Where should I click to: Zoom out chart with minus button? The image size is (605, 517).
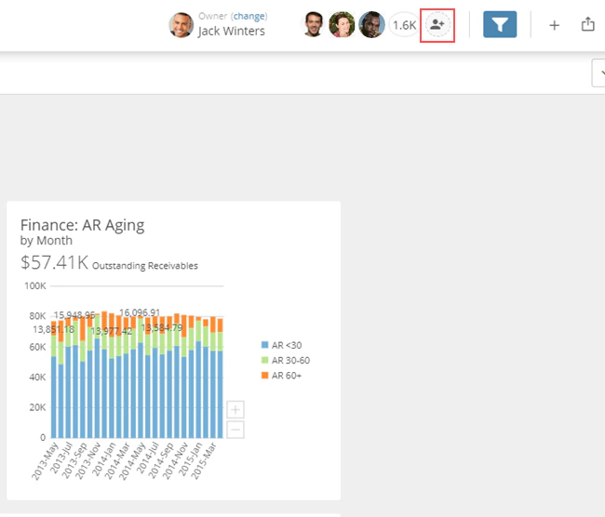[x=235, y=429]
